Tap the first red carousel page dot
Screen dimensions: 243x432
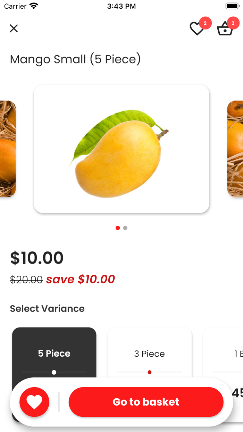point(118,228)
